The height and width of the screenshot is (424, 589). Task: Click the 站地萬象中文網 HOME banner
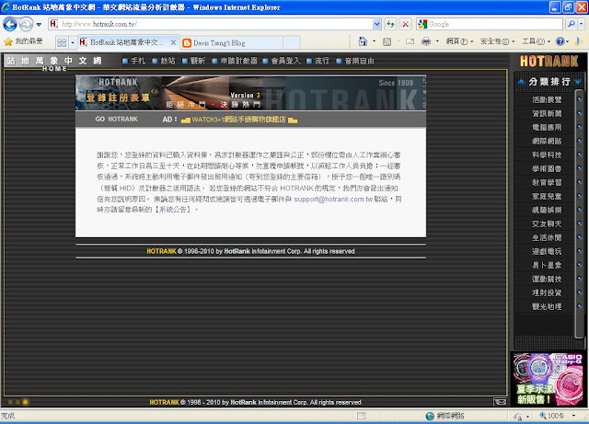(x=55, y=62)
